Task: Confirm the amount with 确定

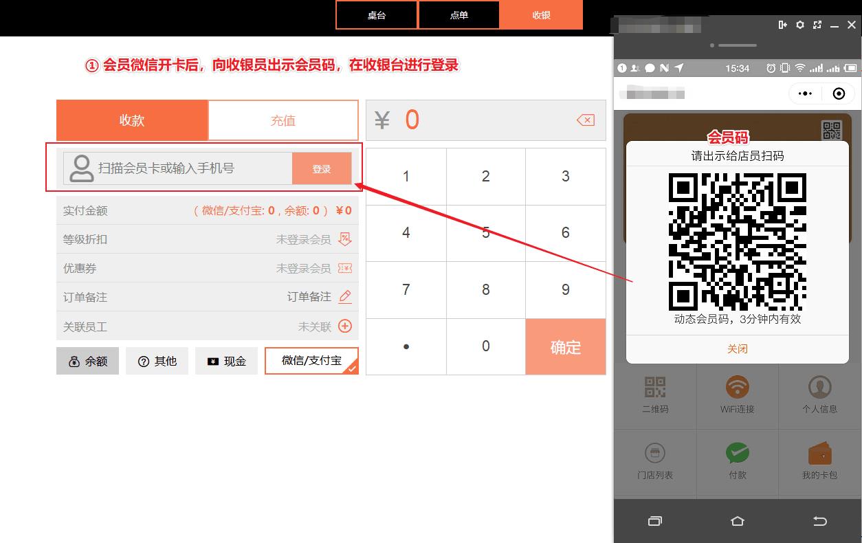Action: [566, 347]
